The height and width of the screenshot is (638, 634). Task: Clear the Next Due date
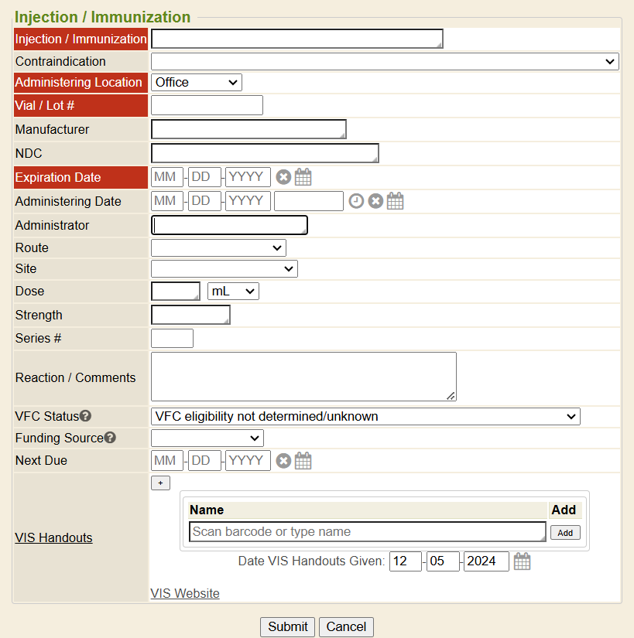[284, 461]
